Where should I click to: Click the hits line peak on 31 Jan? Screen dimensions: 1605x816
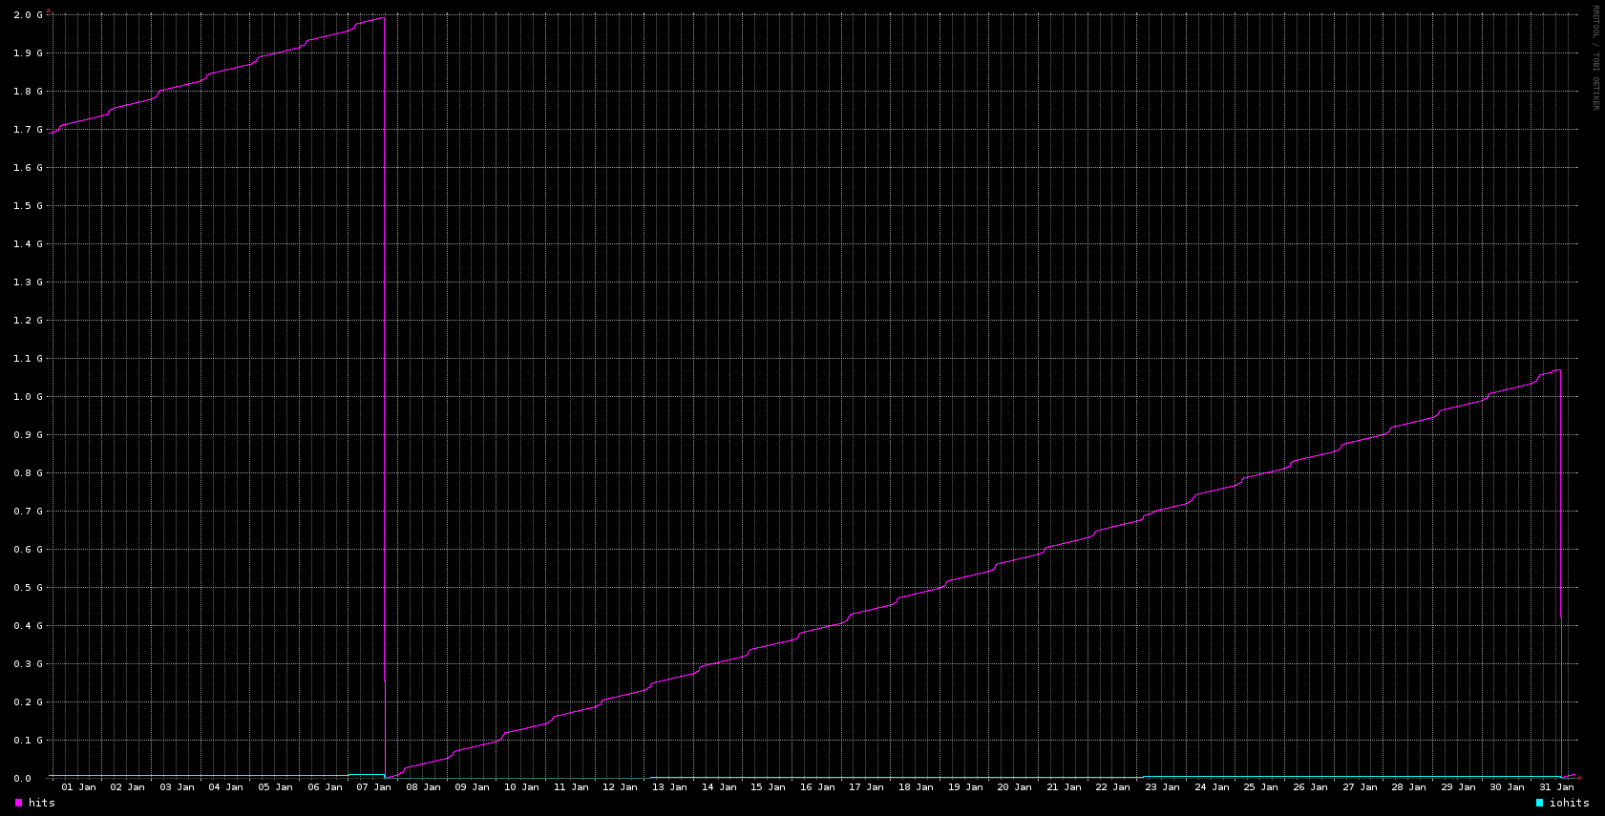pyautogui.click(x=1557, y=370)
